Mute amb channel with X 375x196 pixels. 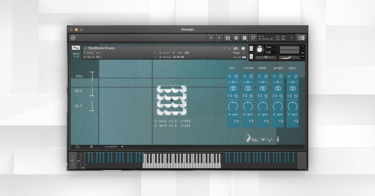tap(259, 76)
